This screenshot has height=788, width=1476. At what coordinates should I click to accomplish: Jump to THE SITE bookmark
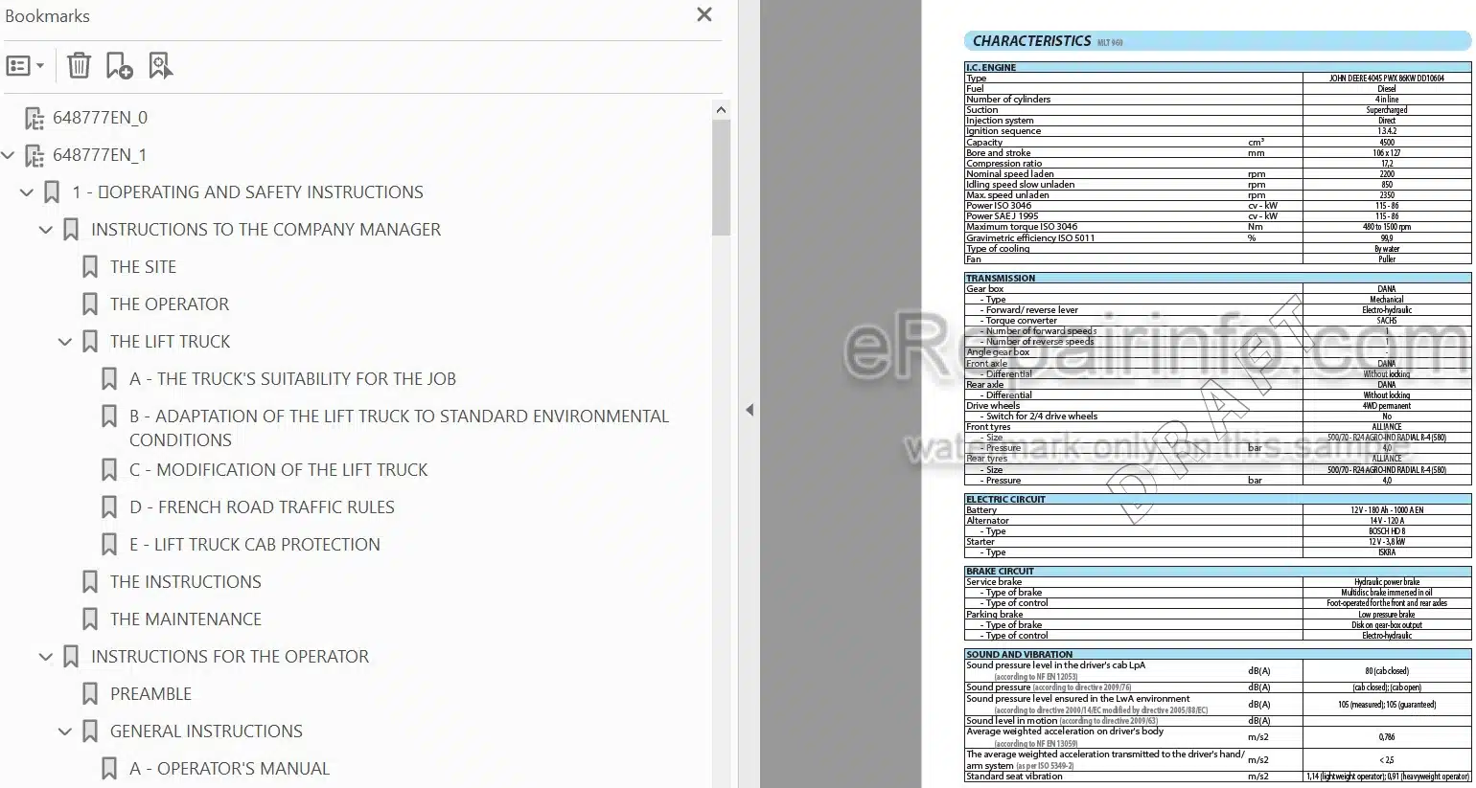143,267
